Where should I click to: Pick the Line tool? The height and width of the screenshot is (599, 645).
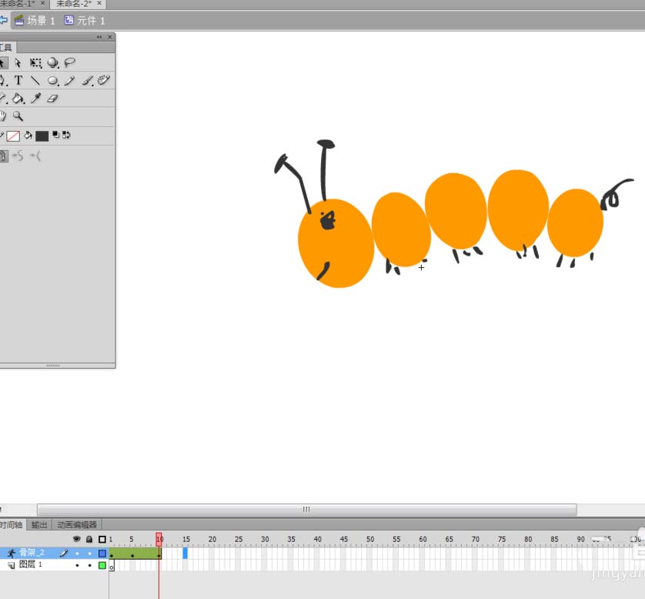coord(35,81)
